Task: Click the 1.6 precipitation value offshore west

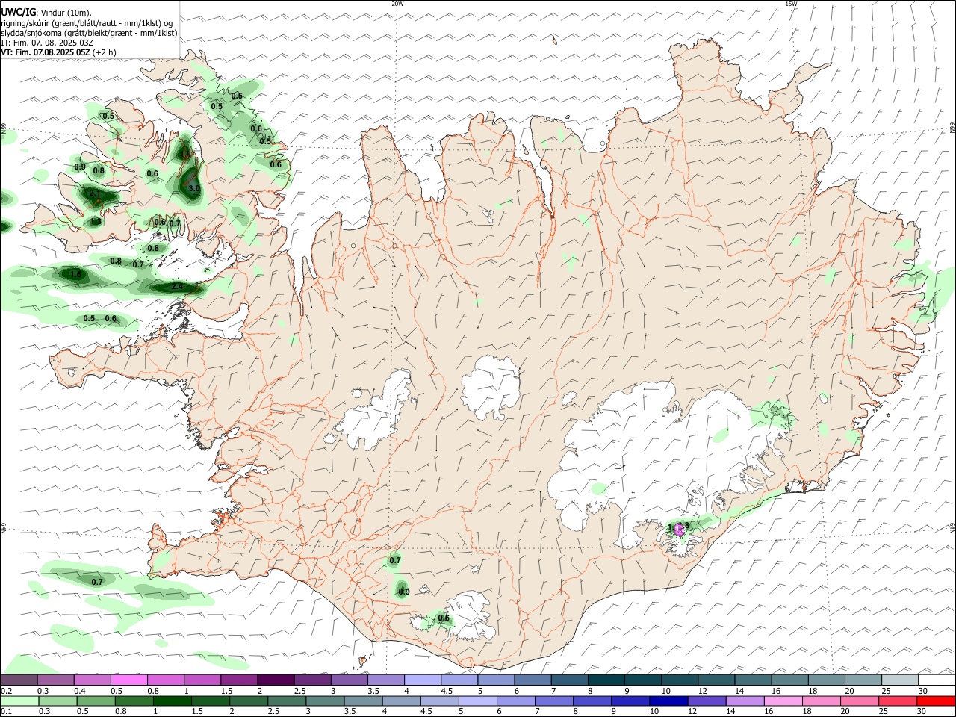Action: click(75, 274)
